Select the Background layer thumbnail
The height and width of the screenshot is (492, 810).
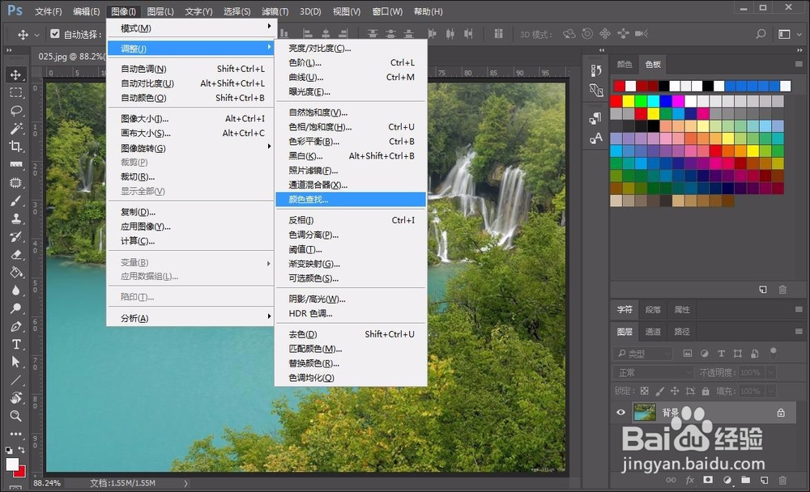click(644, 413)
